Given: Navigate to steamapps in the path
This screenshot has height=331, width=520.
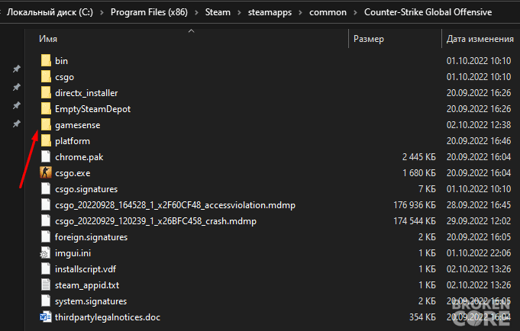Looking at the screenshot, I should [x=270, y=12].
